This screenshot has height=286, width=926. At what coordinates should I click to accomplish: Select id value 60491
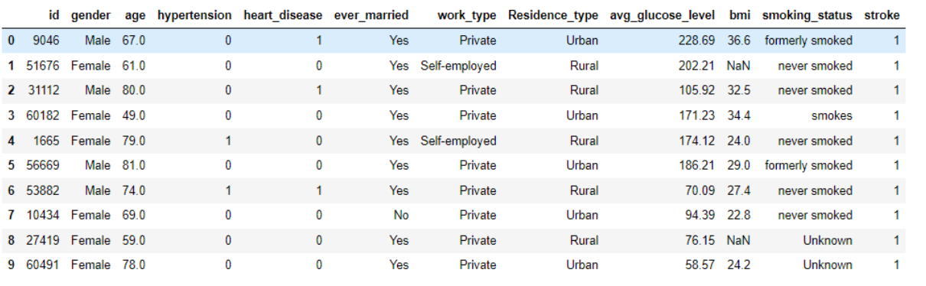42,265
